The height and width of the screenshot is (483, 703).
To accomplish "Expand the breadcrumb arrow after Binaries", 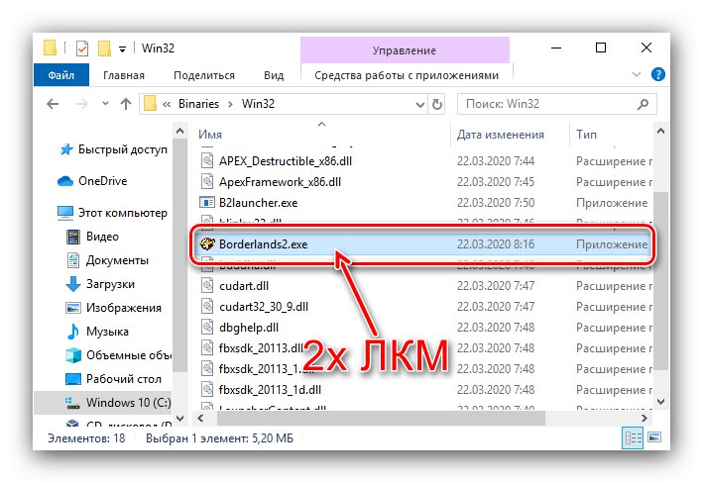I will (x=230, y=104).
